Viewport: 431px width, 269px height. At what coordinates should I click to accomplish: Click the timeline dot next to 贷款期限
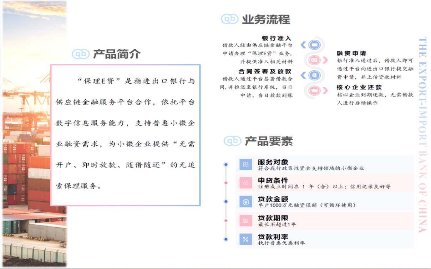226,221
